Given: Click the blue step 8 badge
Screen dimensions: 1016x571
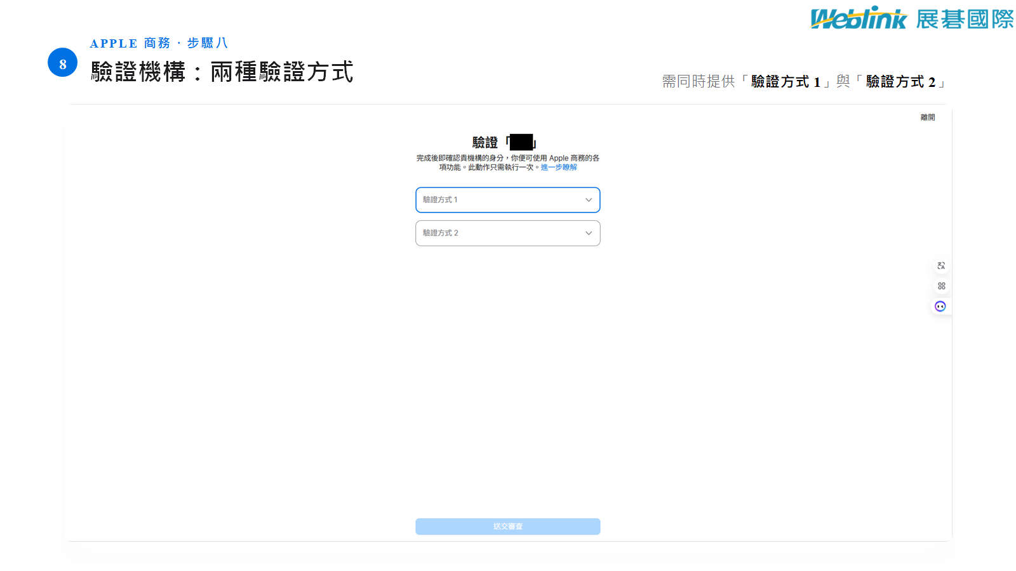Looking at the screenshot, I should coord(63,63).
